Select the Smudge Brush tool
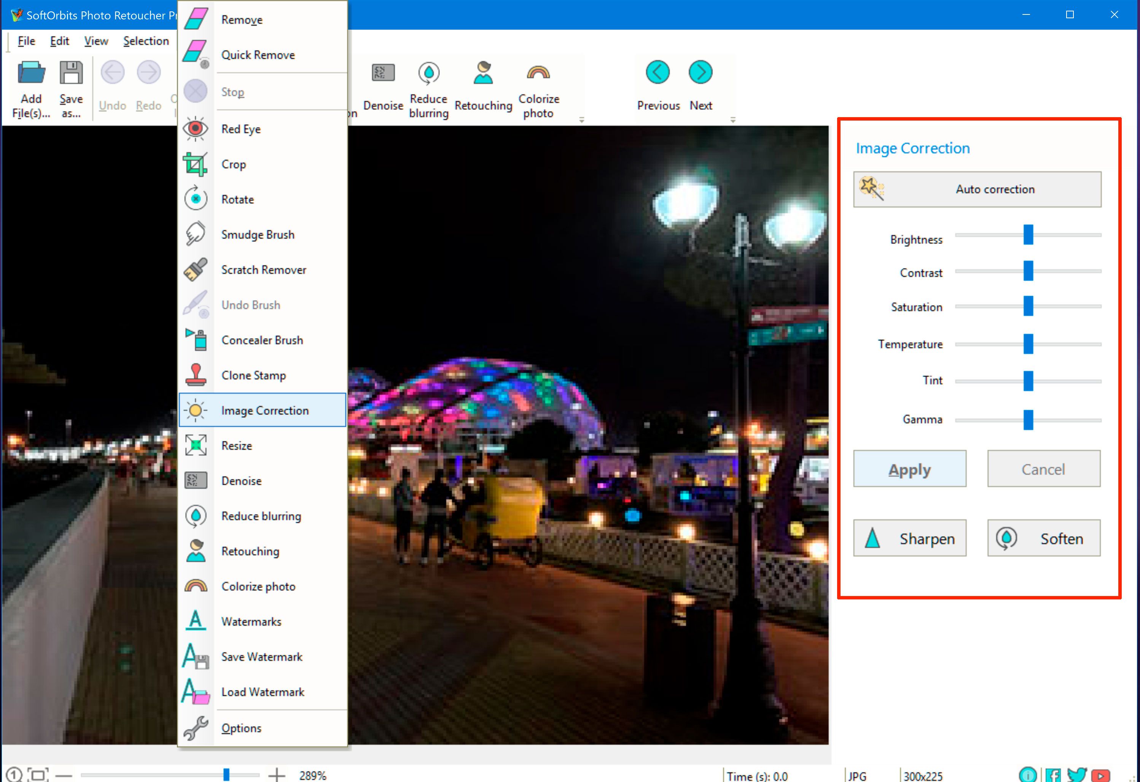This screenshot has width=1140, height=782. (256, 235)
